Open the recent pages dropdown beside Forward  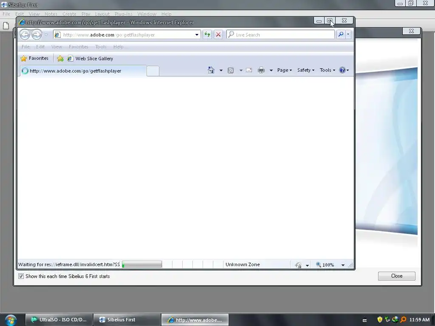click(46, 35)
